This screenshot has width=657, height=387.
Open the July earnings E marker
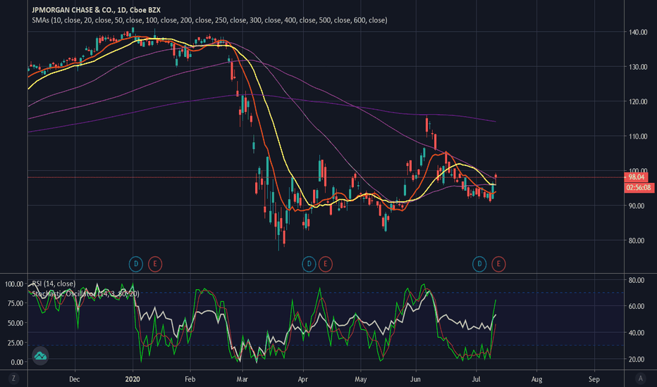click(498, 264)
